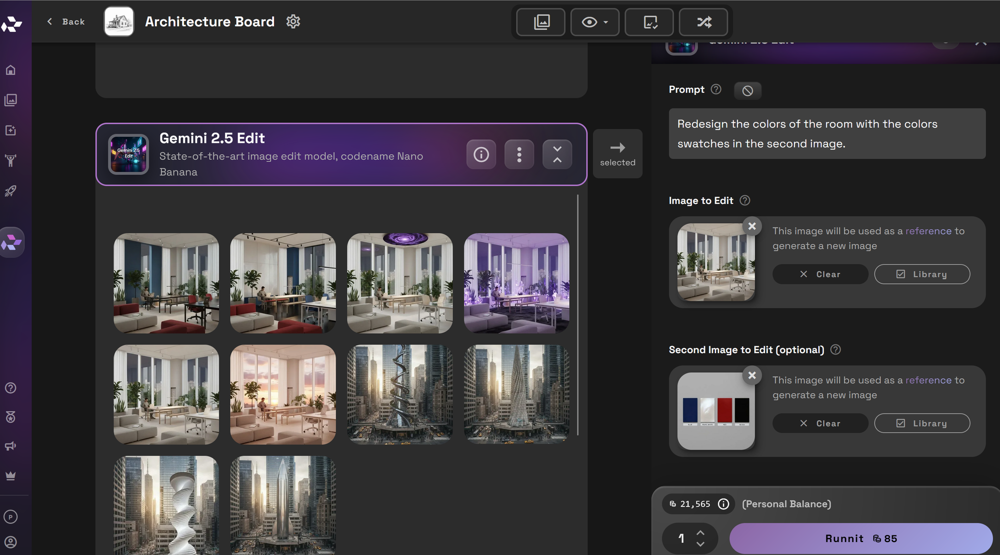Show personal balance info icon
Screen dimensions: 1000x555
723,504
